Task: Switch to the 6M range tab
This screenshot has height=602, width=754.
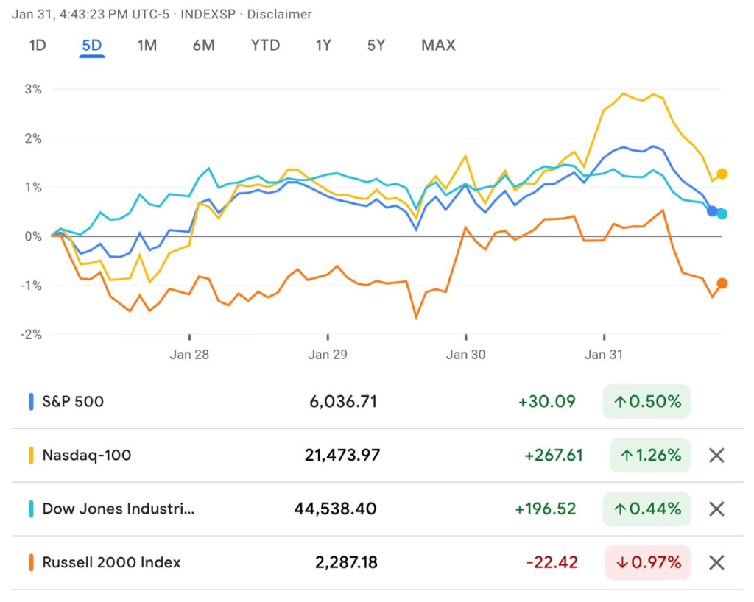Action: click(204, 46)
